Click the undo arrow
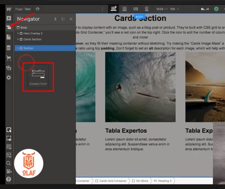Screen dimensions: 225x189 [x=202, y=9]
